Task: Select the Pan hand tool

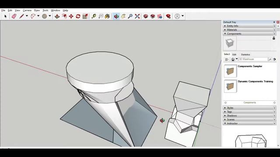Action: coord(123,17)
